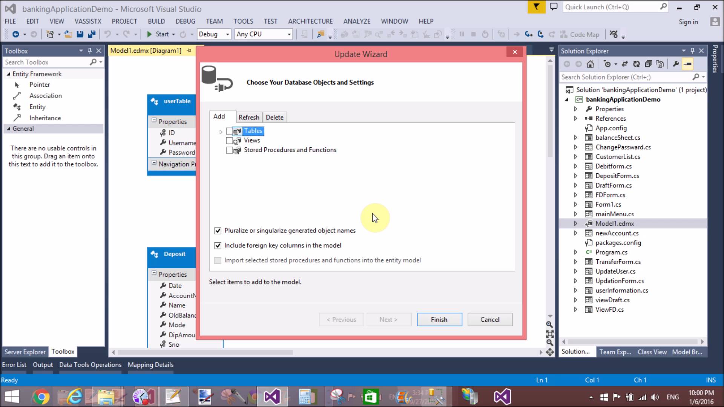Click the Collapse All icon in Solution Explorer
The height and width of the screenshot is (407, 724).
coord(648,64)
